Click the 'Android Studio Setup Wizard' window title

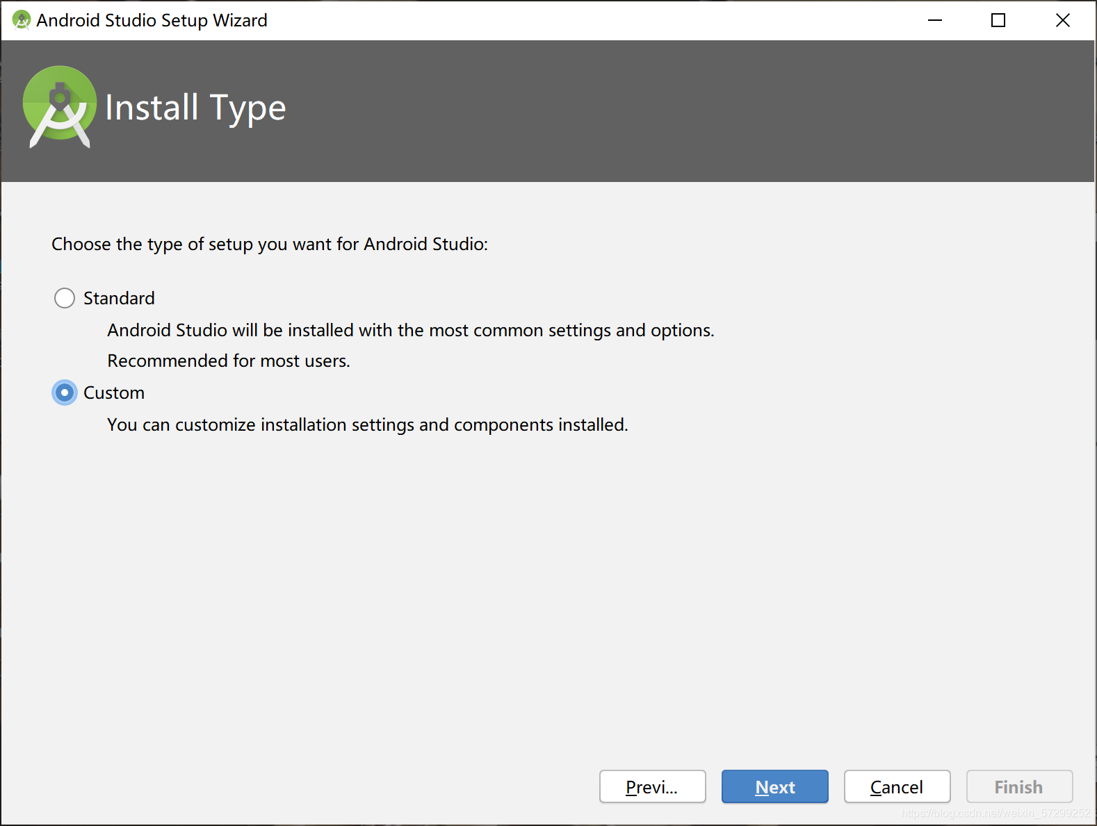point(152,20)
